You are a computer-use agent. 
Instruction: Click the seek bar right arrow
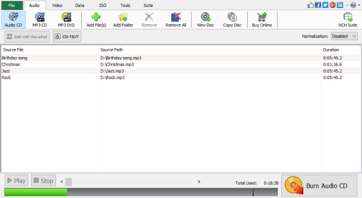[199, 182]
